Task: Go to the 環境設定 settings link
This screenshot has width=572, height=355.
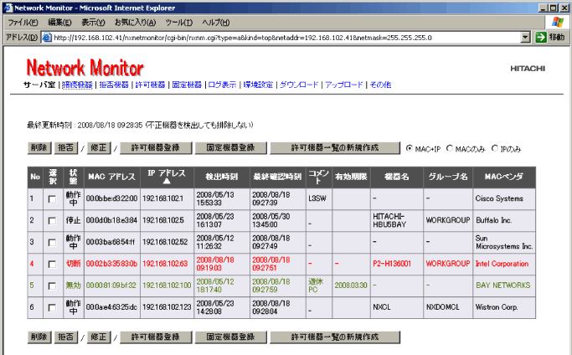Action: (x=258, y=85)
